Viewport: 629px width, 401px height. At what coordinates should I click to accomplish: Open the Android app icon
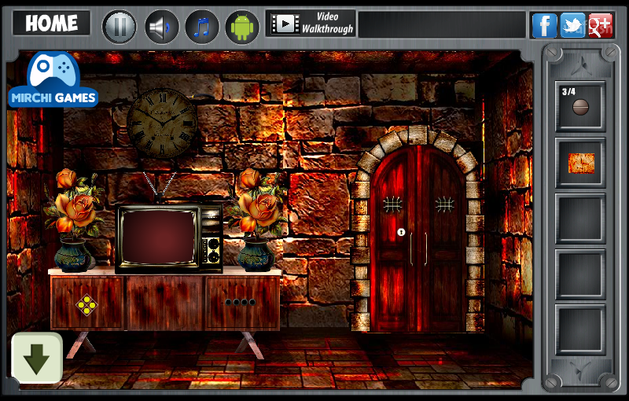(242, 27)
